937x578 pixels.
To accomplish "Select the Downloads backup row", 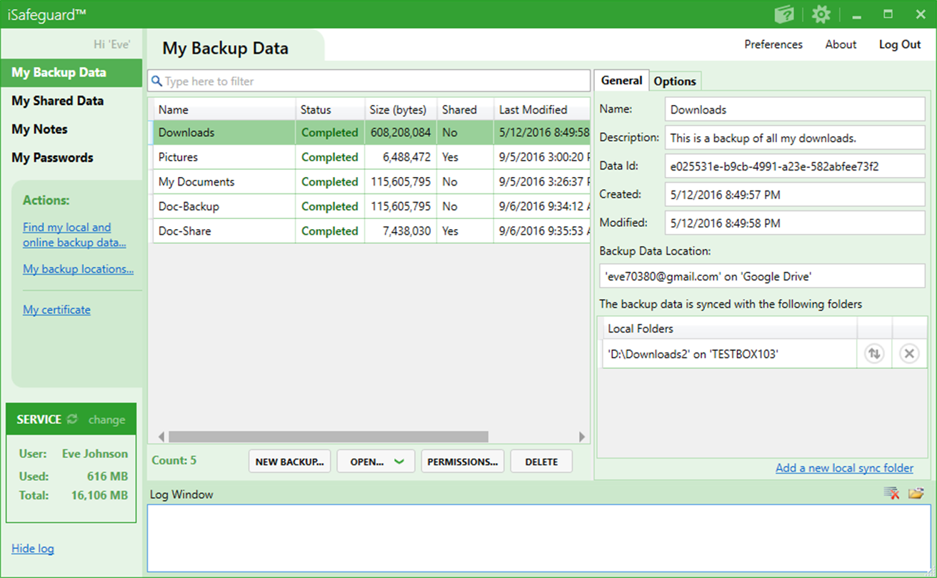I will pyautogui.click(x=369, y=132).
